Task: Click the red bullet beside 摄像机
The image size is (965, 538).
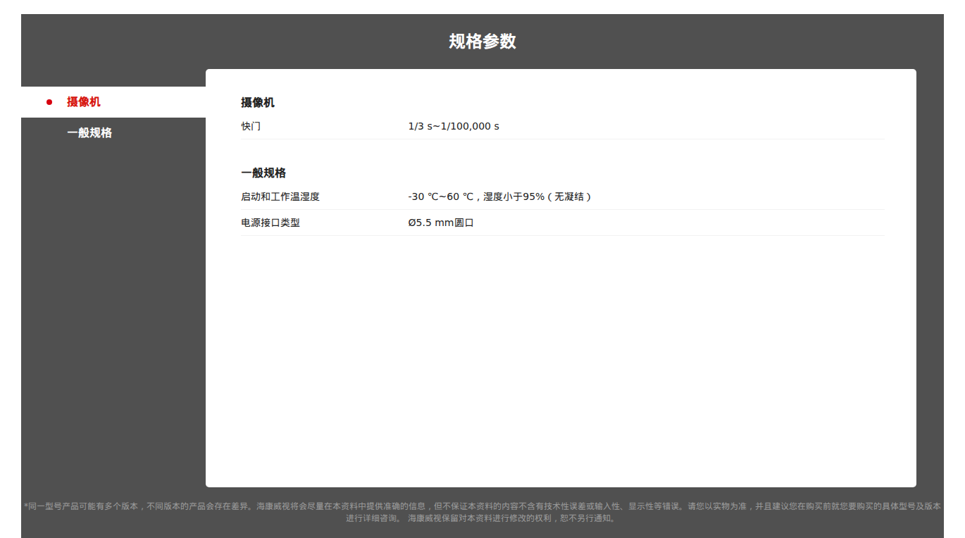Action: click(49, 102)
